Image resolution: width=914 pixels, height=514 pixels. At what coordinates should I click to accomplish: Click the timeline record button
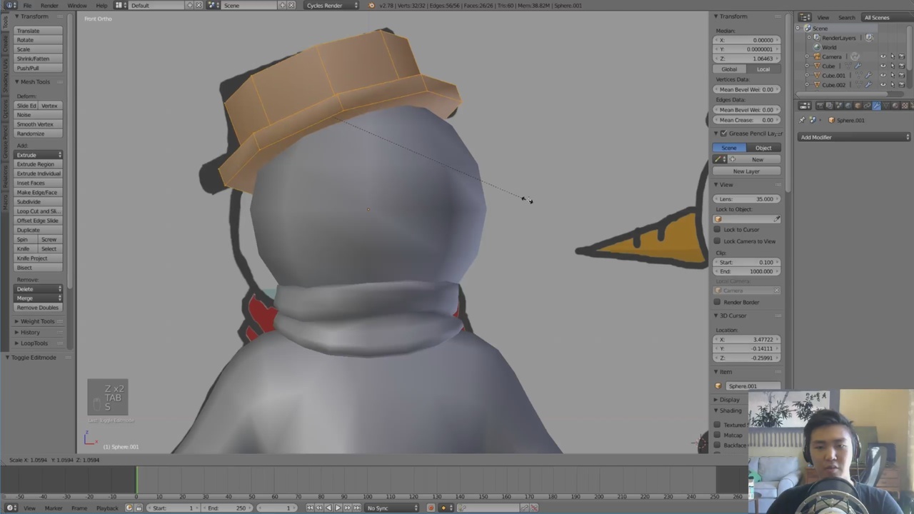coord(431,508)
